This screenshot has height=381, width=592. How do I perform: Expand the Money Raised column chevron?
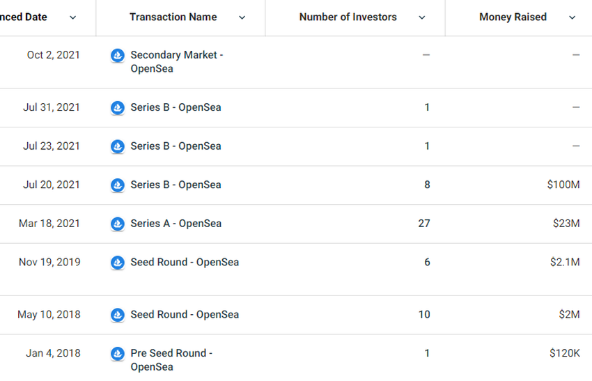[x=572, y=17]
